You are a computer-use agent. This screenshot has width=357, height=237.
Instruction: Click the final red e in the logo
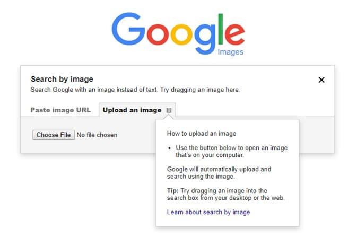(235, 33)
